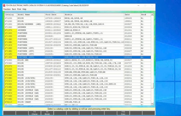Screen dimensions: 181x116
Task: Click the catalog list scrollbar thumb
Action: [152, 85]
